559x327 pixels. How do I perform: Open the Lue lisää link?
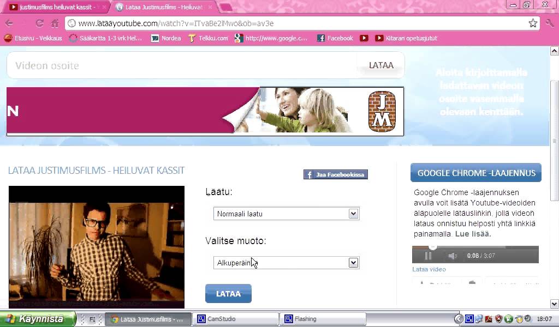473,234
